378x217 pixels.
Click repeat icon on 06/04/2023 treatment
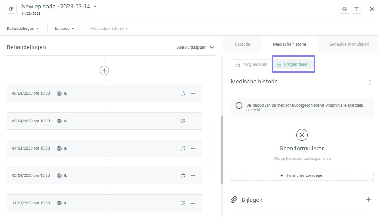[182, 93]
